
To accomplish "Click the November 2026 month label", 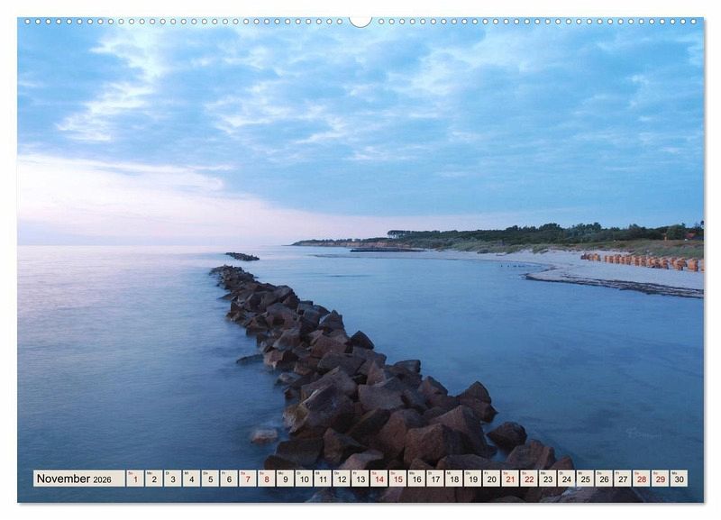I will point(79,479).
